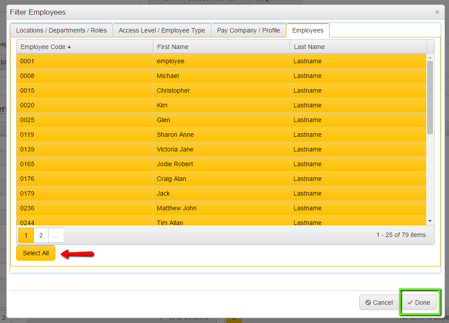Switch to Access Level / Employee Type tab

162,30
